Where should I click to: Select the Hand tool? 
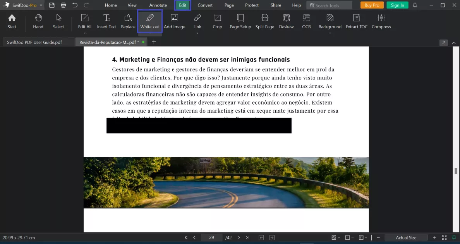pyautogui.click(x=38, y=21)
